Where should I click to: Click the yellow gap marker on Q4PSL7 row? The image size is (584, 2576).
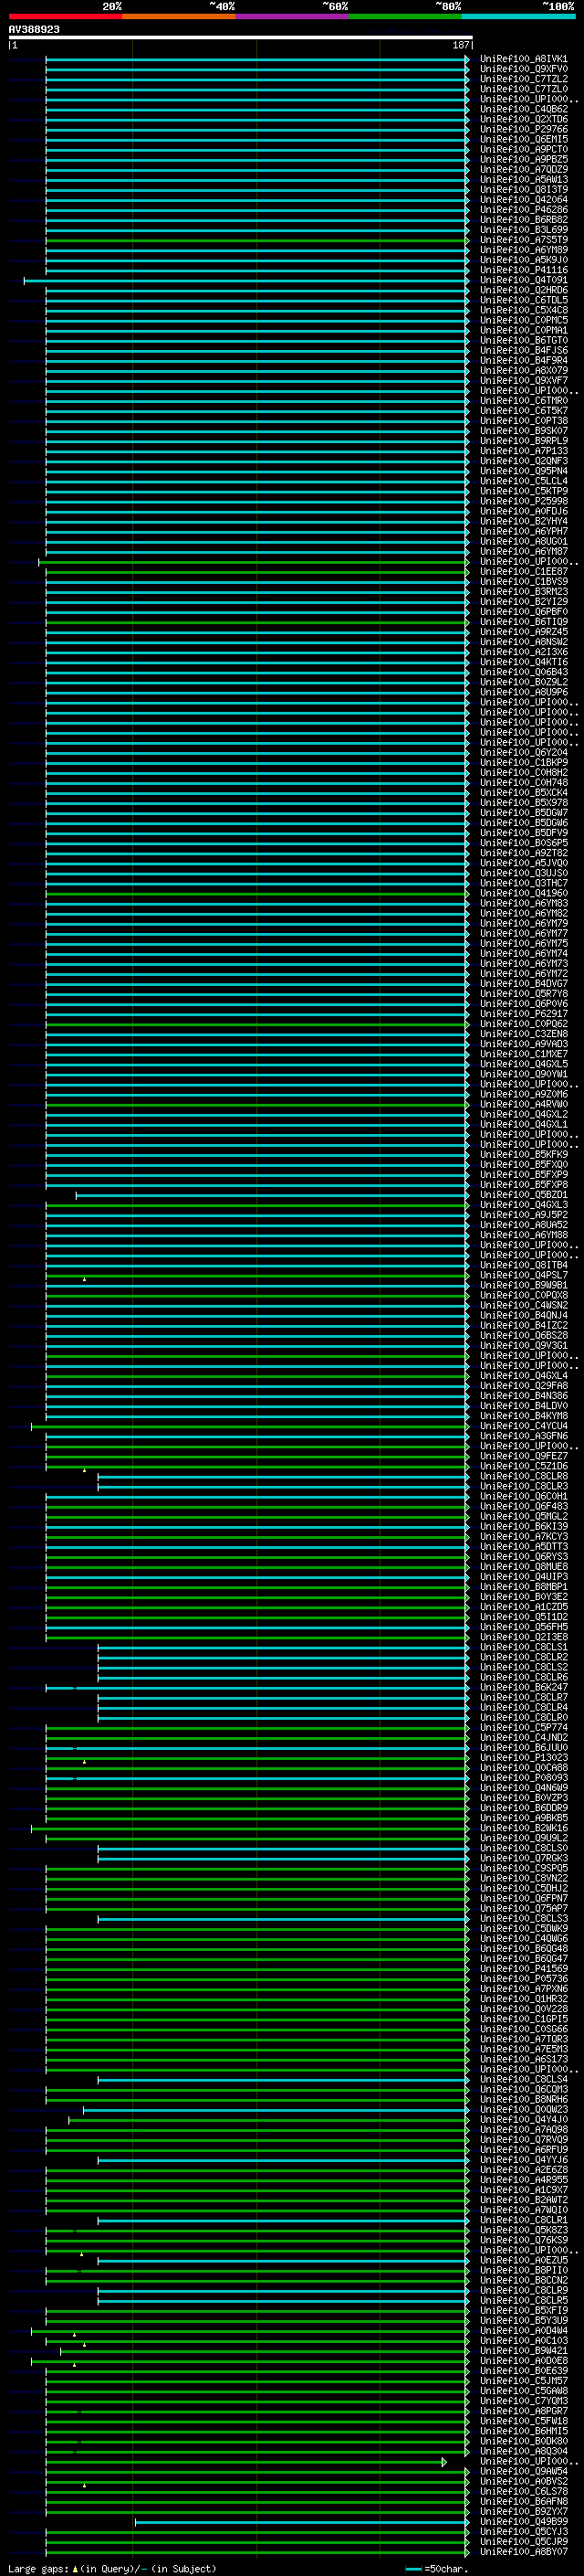[85, 1279]
